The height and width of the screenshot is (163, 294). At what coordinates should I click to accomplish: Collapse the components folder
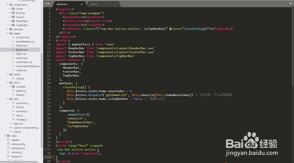(x=8, y=4)
